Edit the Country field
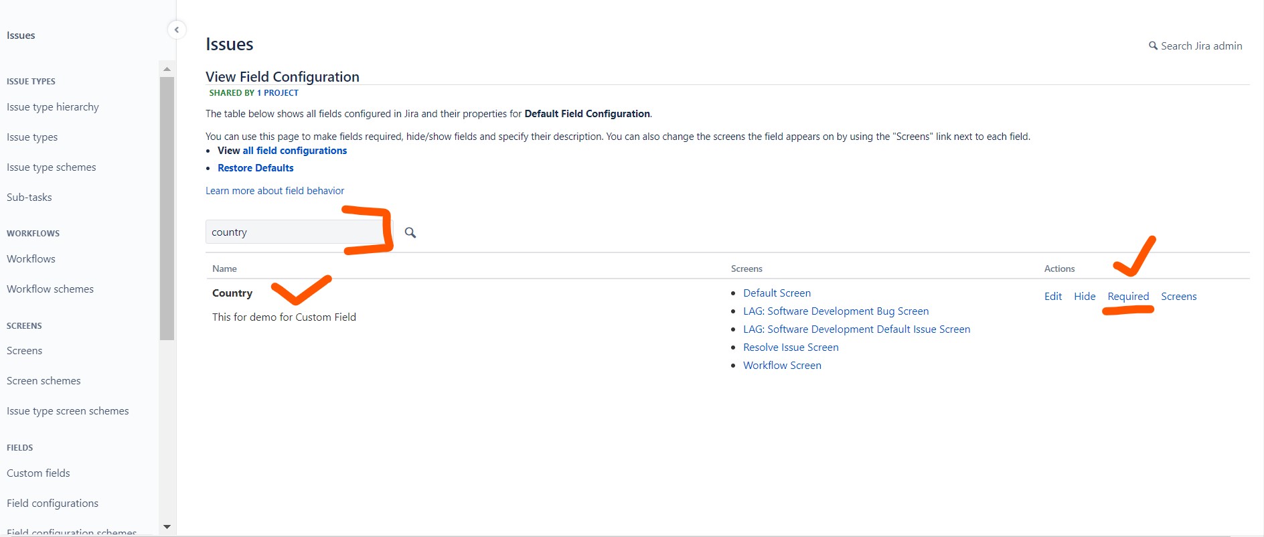This screenshot has width=1264, height=537. coord(1052,296)
